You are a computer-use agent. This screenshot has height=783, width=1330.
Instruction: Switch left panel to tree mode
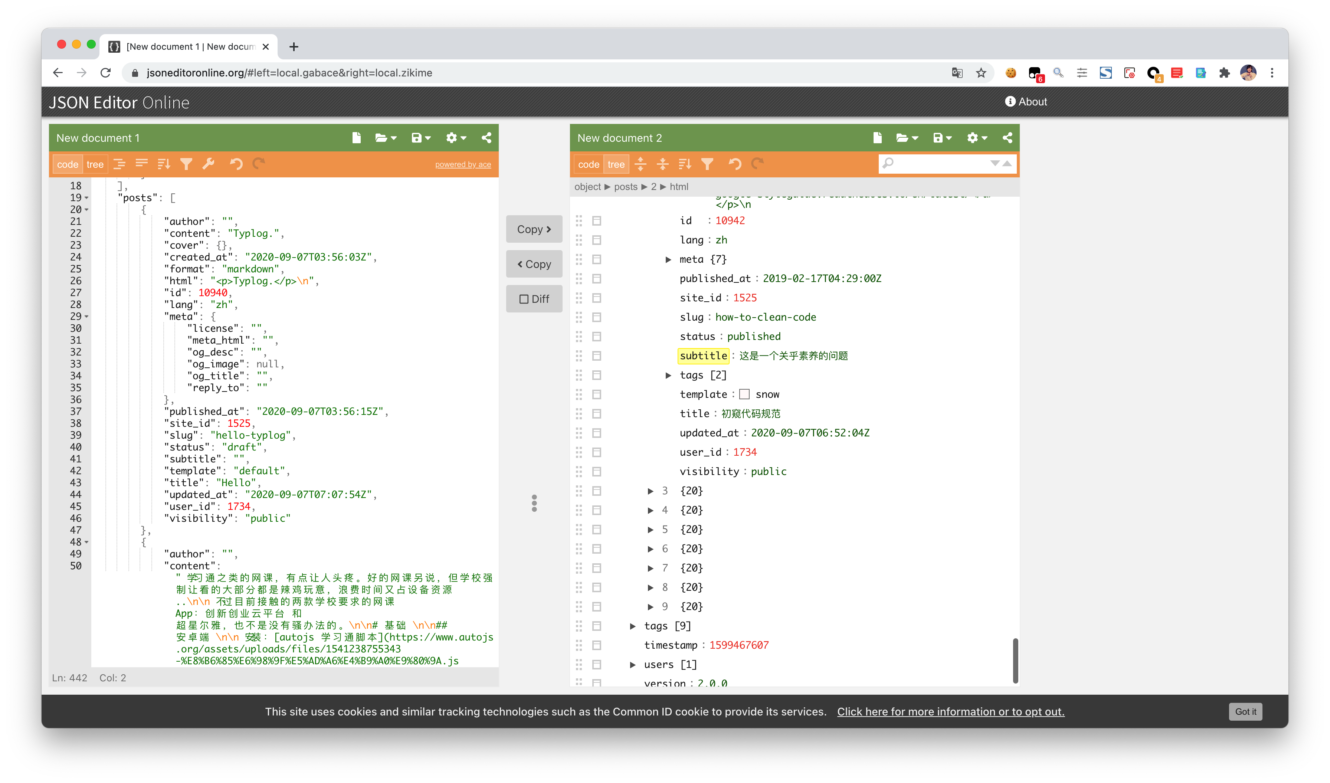95,164
